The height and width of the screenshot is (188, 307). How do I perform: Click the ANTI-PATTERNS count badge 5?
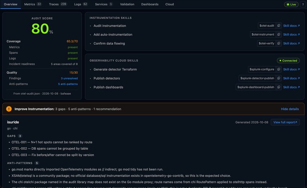tap(36, 163)
